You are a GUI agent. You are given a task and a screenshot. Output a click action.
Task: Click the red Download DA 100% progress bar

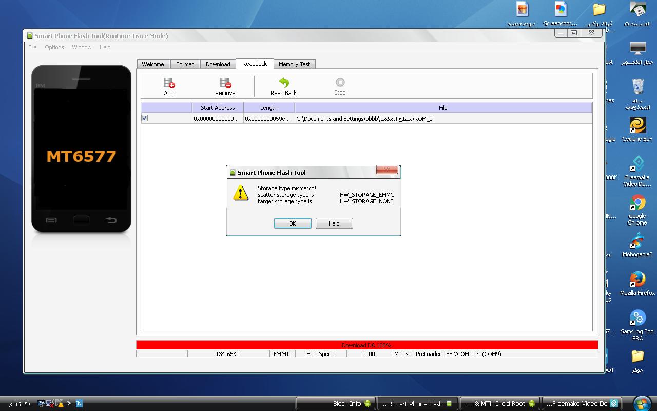pyautogui.click(x=367, y=345)
